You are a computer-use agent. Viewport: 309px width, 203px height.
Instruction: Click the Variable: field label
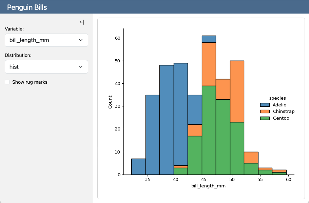click(x=14, y=29)
